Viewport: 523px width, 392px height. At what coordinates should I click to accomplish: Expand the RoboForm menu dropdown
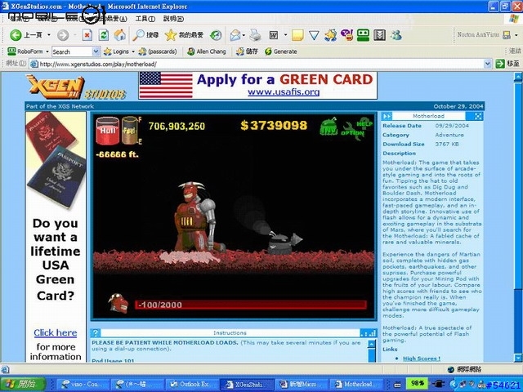[x=47, y=51]
